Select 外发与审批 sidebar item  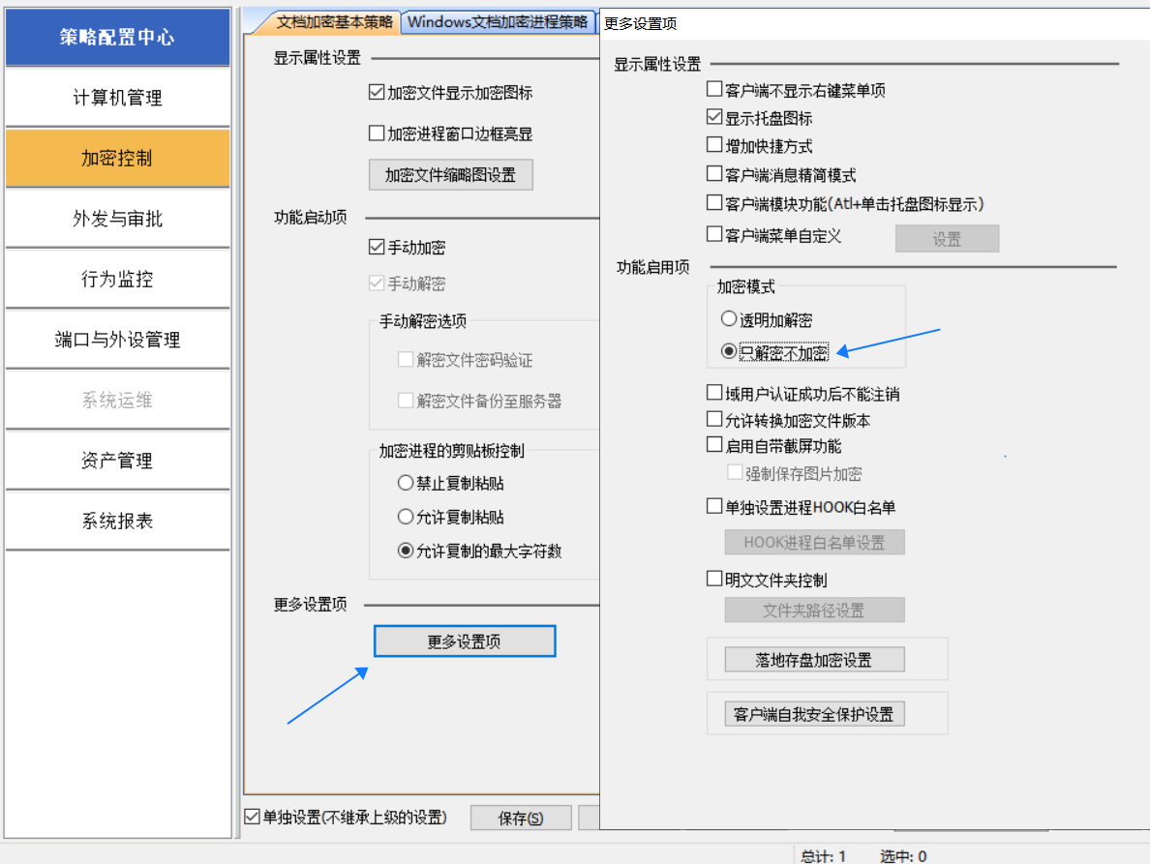click(117, 219)
